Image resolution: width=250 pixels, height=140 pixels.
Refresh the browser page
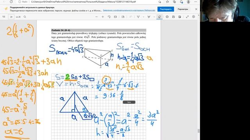(11, 2)
